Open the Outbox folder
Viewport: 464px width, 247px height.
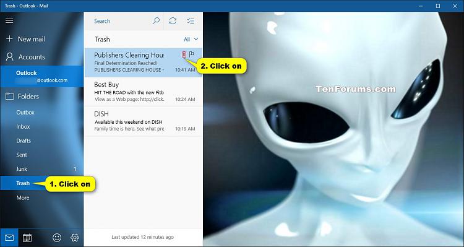42,113
